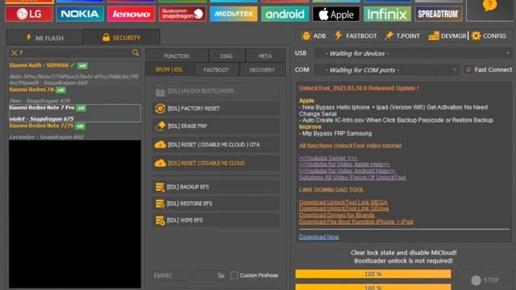Click the Download Now link
Screen dimensions: 516x290
tap(319, 237)
